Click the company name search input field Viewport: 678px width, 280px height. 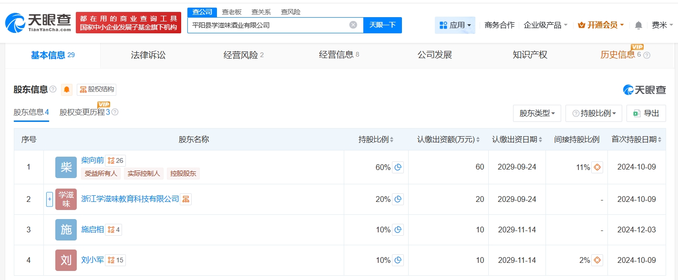click(267, 25)
